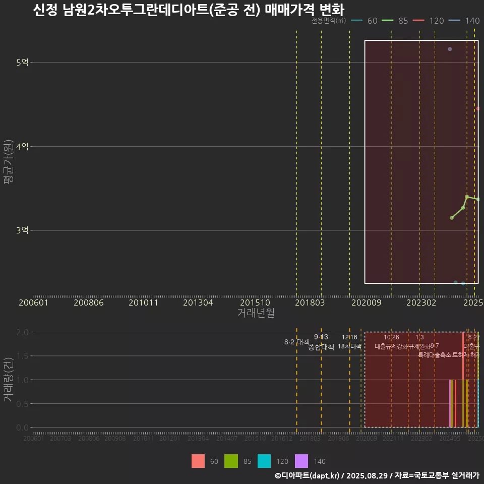Click '201407' on the volume chart date axis
This screenshot has width=484, height=484.
tap(226, 438)
